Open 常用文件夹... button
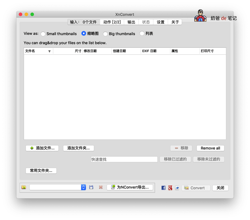 pyautogui.click(x=41, y=171)
